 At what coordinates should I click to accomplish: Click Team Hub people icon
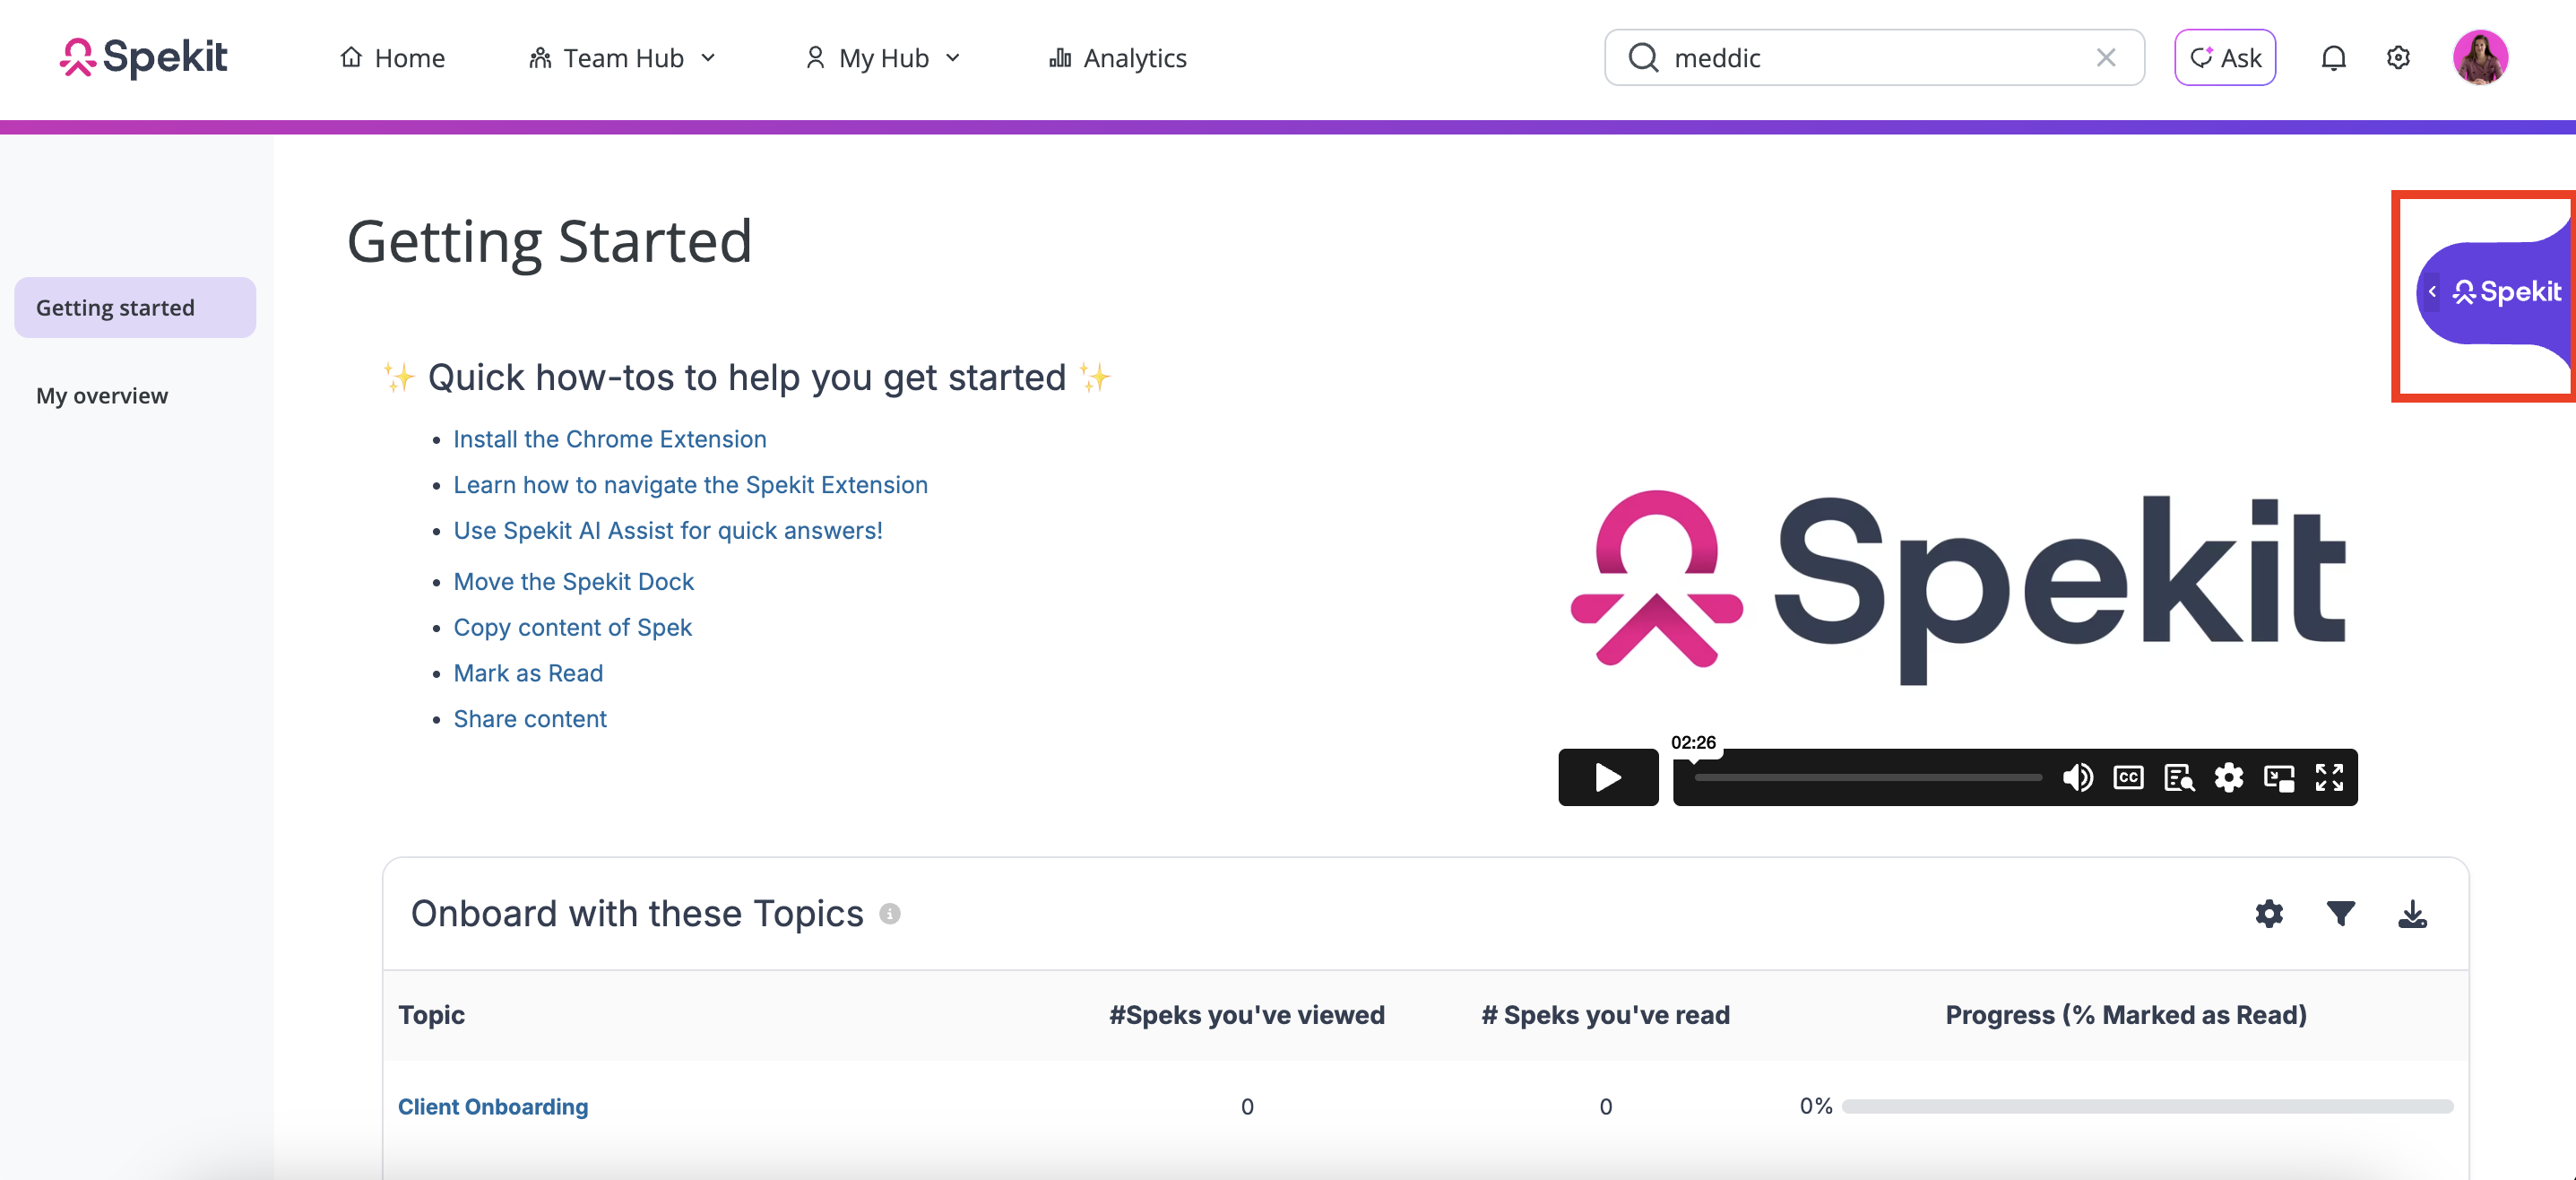pos(540,58)
